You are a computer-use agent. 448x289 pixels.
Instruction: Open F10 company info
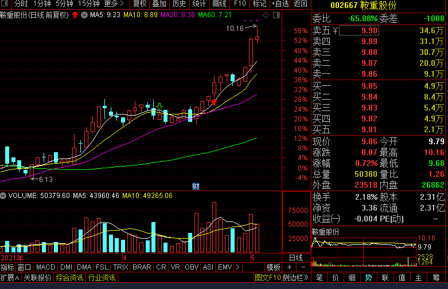(240, 3)
